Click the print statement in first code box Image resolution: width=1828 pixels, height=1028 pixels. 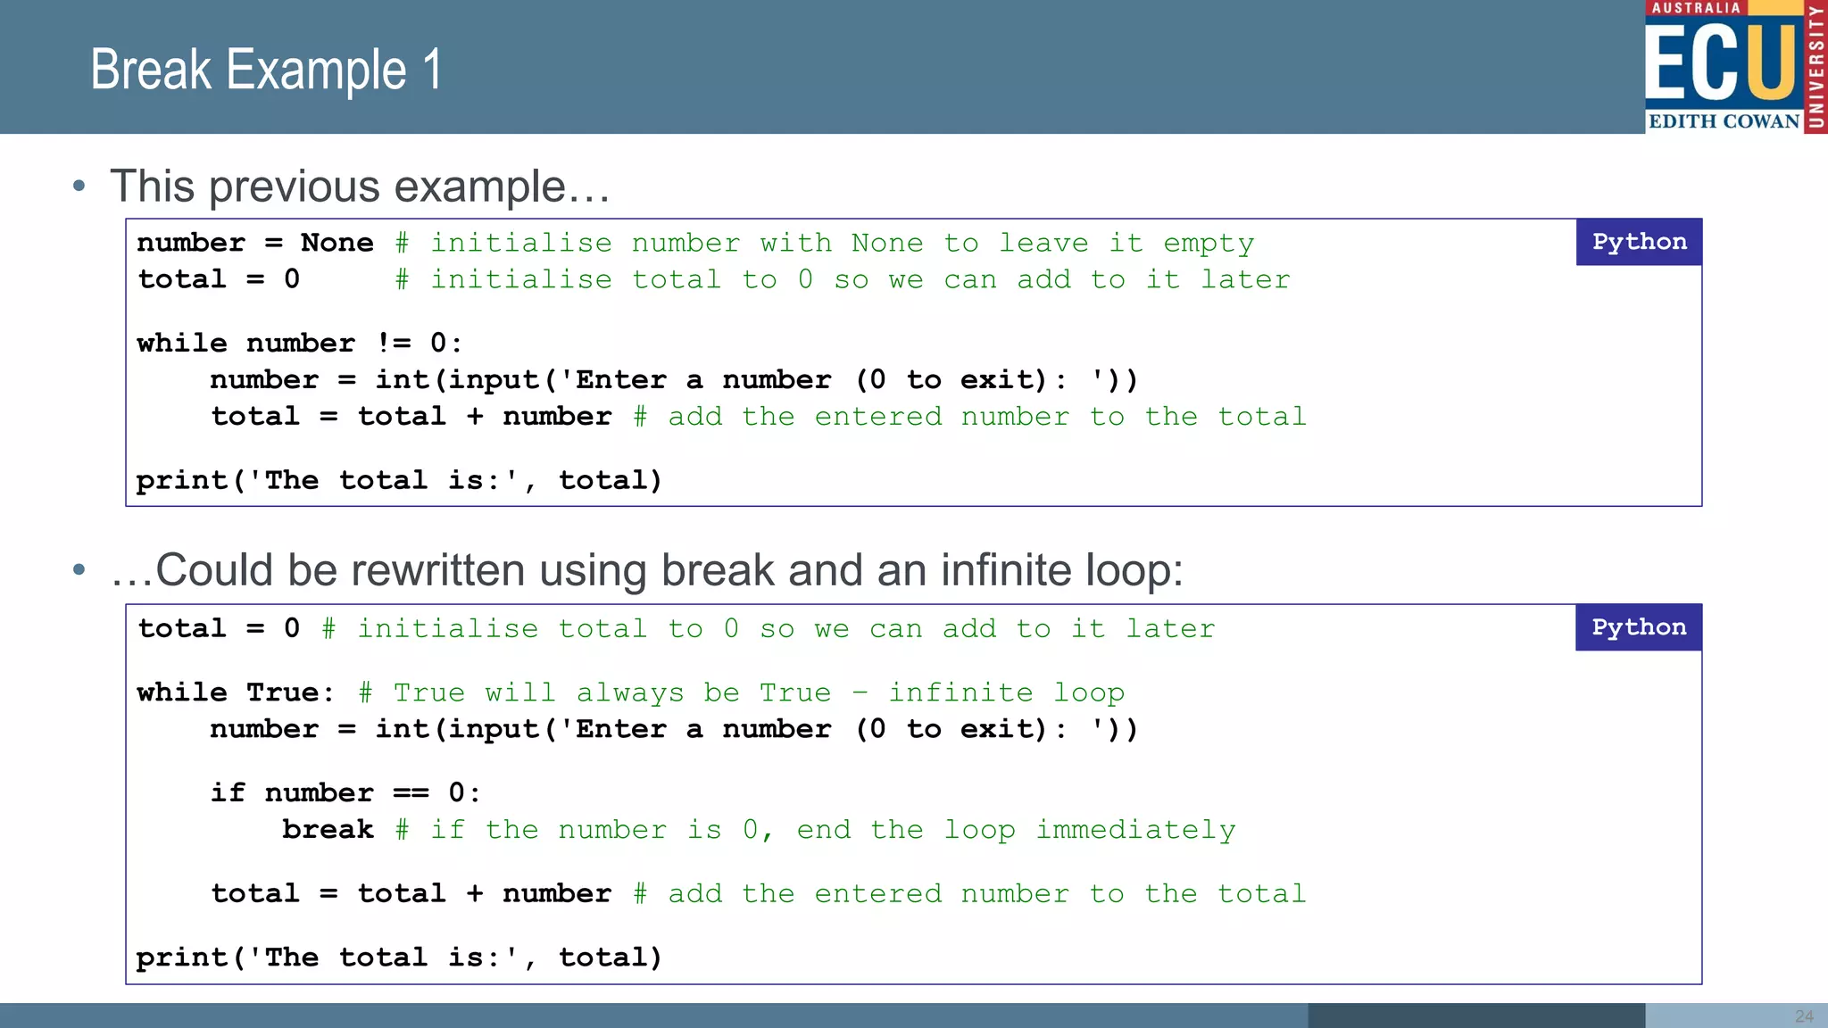pyautogui.click(x=399, y=481)
